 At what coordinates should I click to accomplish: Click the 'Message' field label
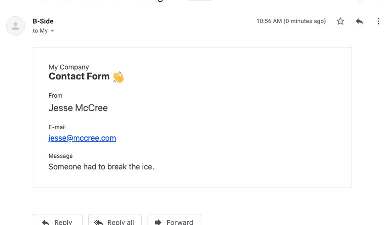(x=61, y=156)
